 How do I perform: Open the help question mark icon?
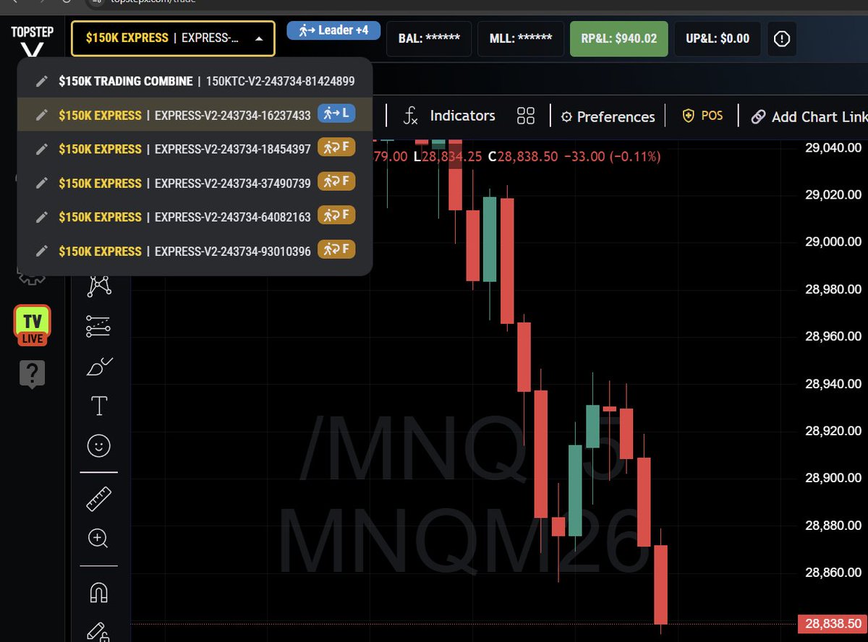32,374
